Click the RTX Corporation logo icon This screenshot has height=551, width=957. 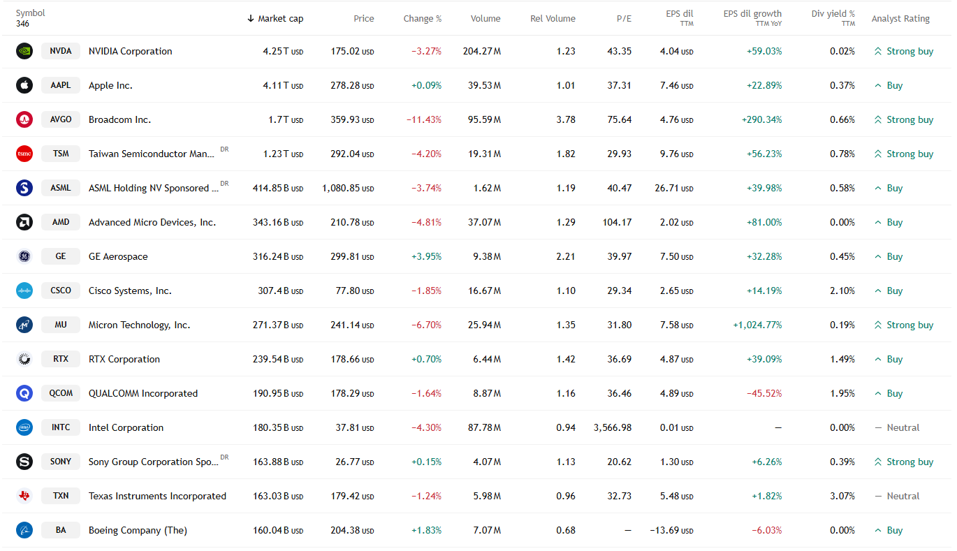[24, 359]
